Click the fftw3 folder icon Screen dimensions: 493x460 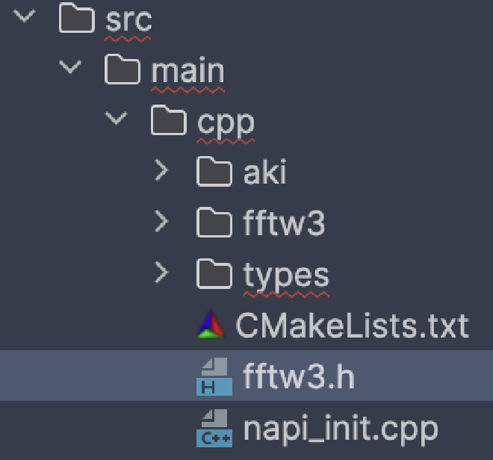[214, 223]
